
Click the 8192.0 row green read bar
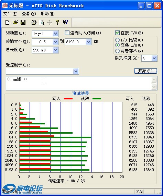click(x=54, y=170)
